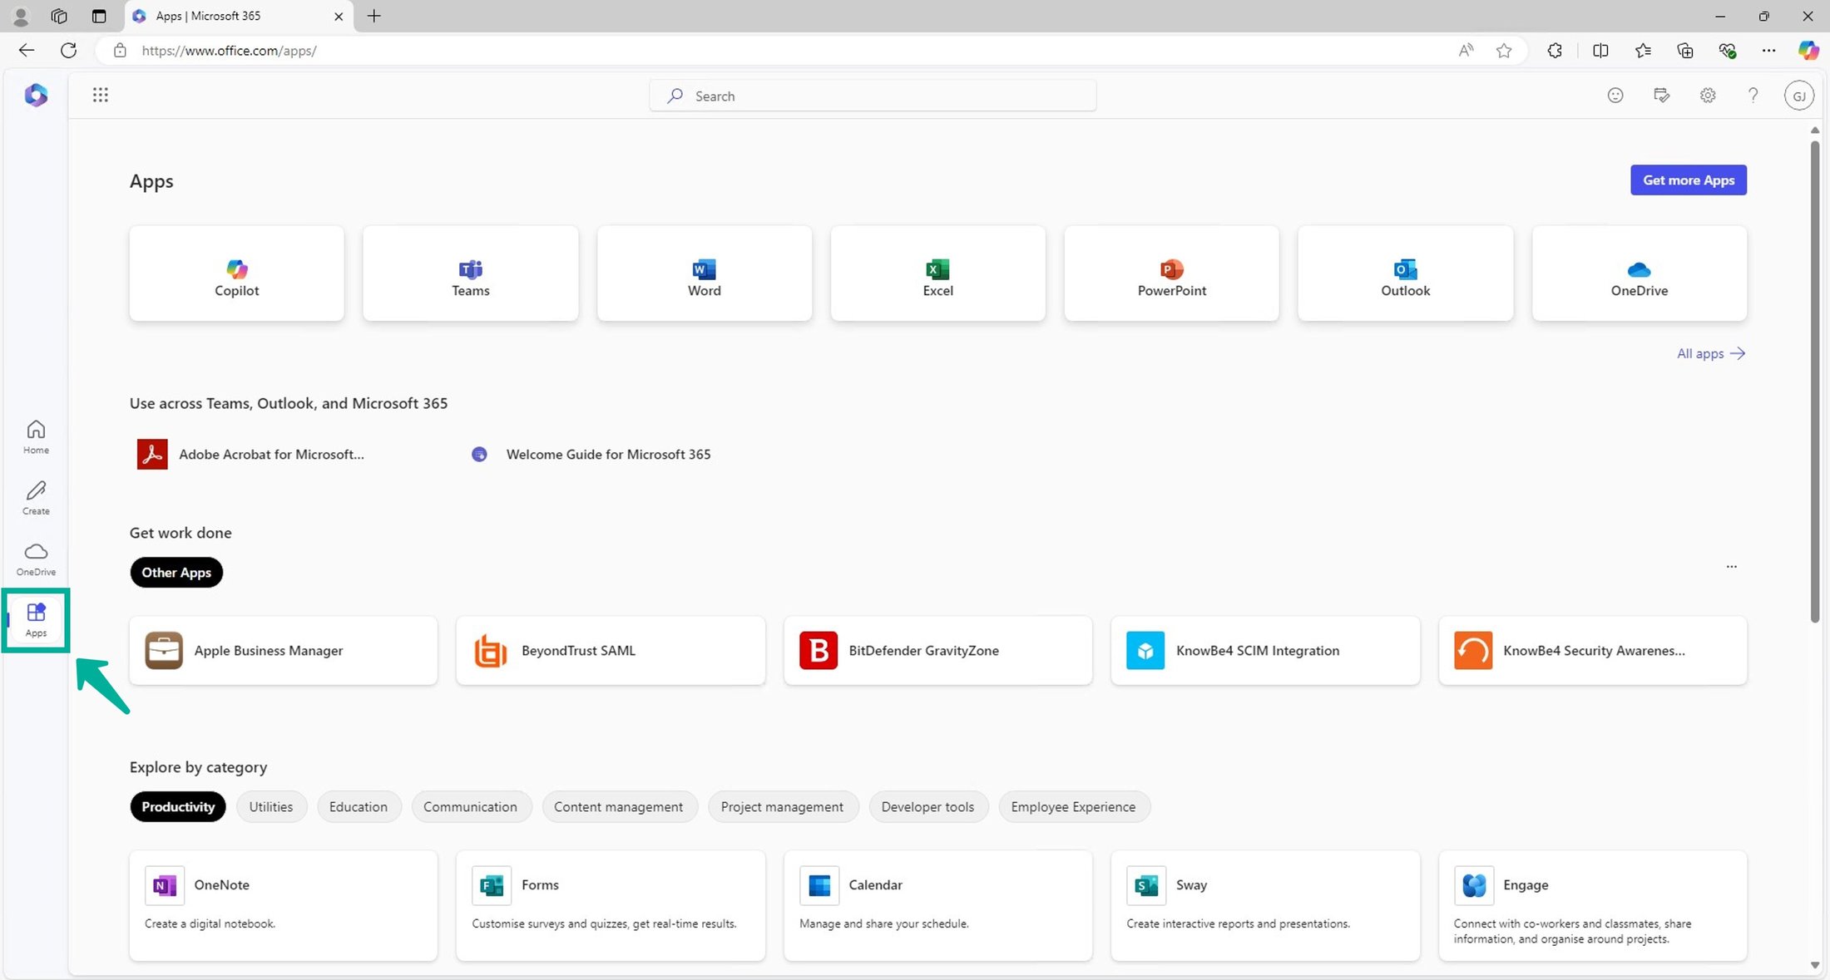Viewport: 1830px width, 980px height.
Task: Start PowerPoint
Action: [x=1171, y=274]
